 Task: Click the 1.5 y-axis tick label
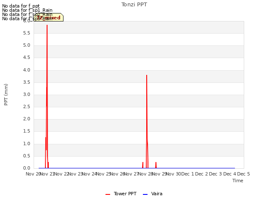coord(26,131)
